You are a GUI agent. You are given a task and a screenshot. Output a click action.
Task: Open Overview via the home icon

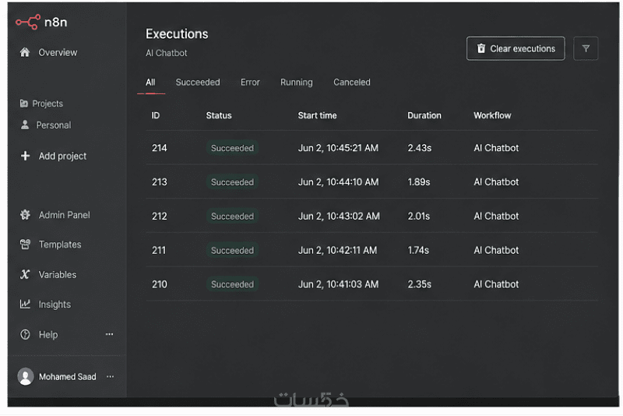[x=25, y=52]
